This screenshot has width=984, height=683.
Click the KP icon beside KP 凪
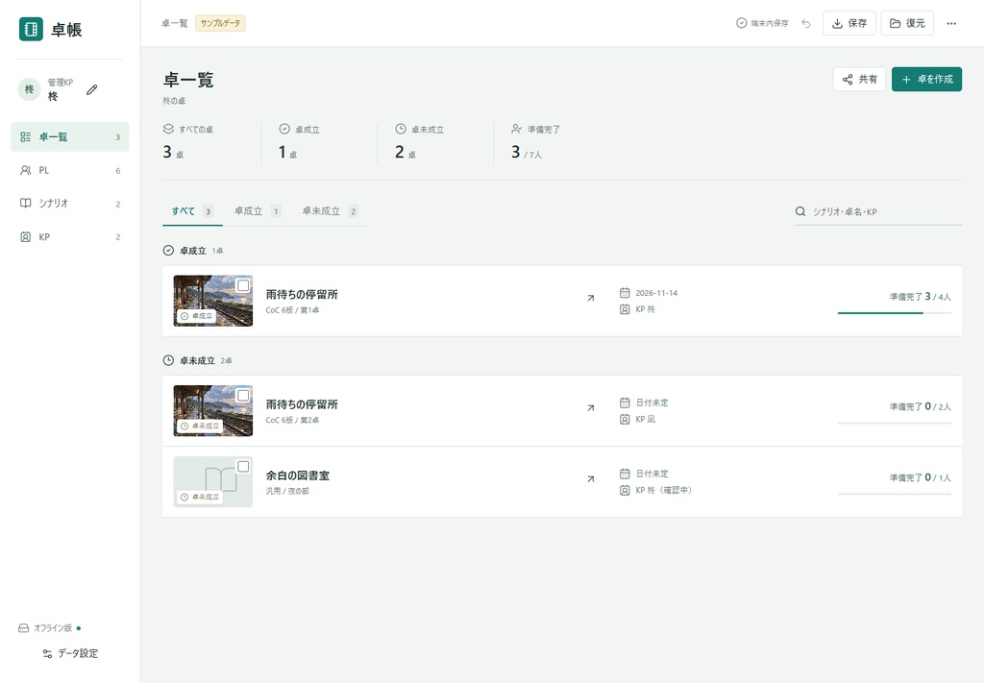pyautogui.click(x=625, y=419)
